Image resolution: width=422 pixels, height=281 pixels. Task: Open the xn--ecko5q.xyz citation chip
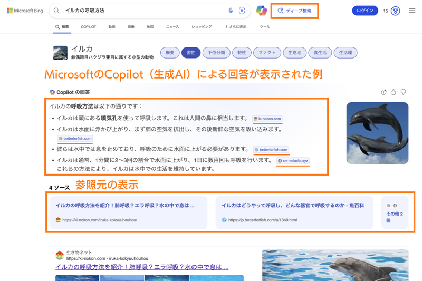click(293, 161)
